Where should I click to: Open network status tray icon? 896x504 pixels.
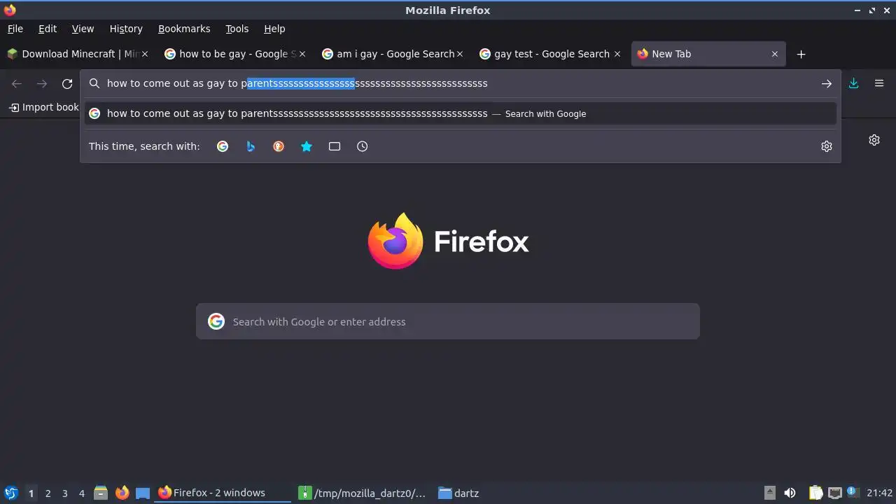pos(834,493)
